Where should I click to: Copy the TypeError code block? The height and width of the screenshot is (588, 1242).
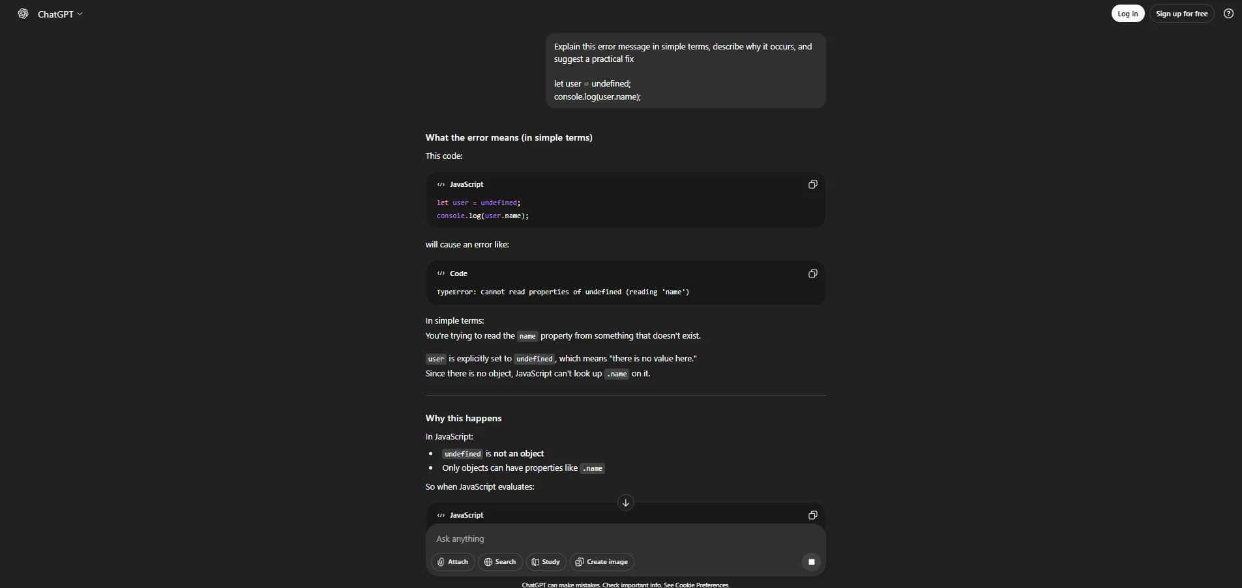(812, 273)
